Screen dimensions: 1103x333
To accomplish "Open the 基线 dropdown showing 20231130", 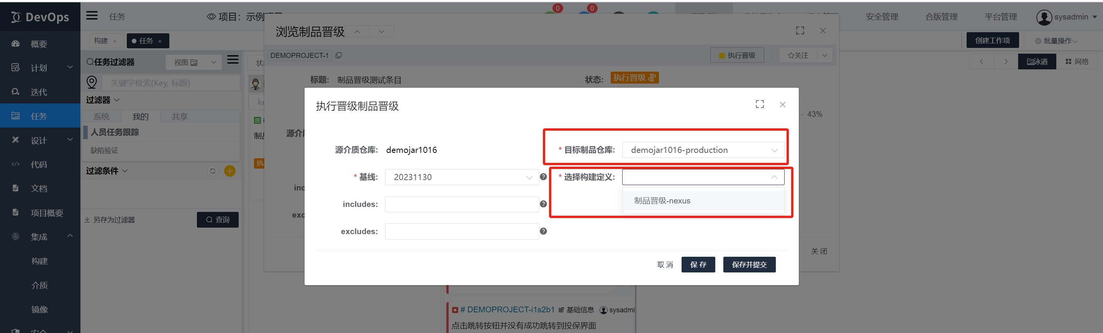I will 461,177.
